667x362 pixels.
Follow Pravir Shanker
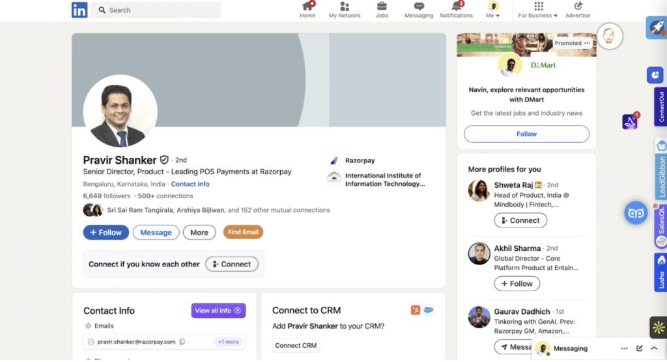(x=106, y=232)
